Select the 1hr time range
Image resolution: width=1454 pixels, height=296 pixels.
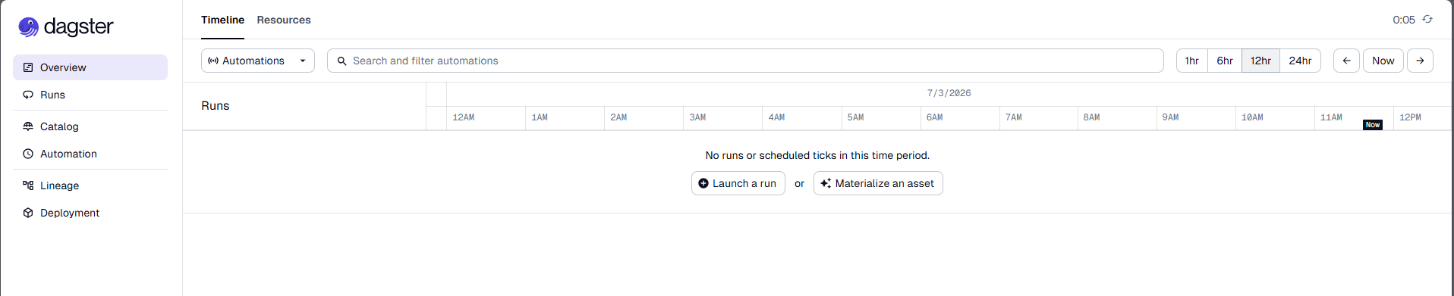[1192, 61]
